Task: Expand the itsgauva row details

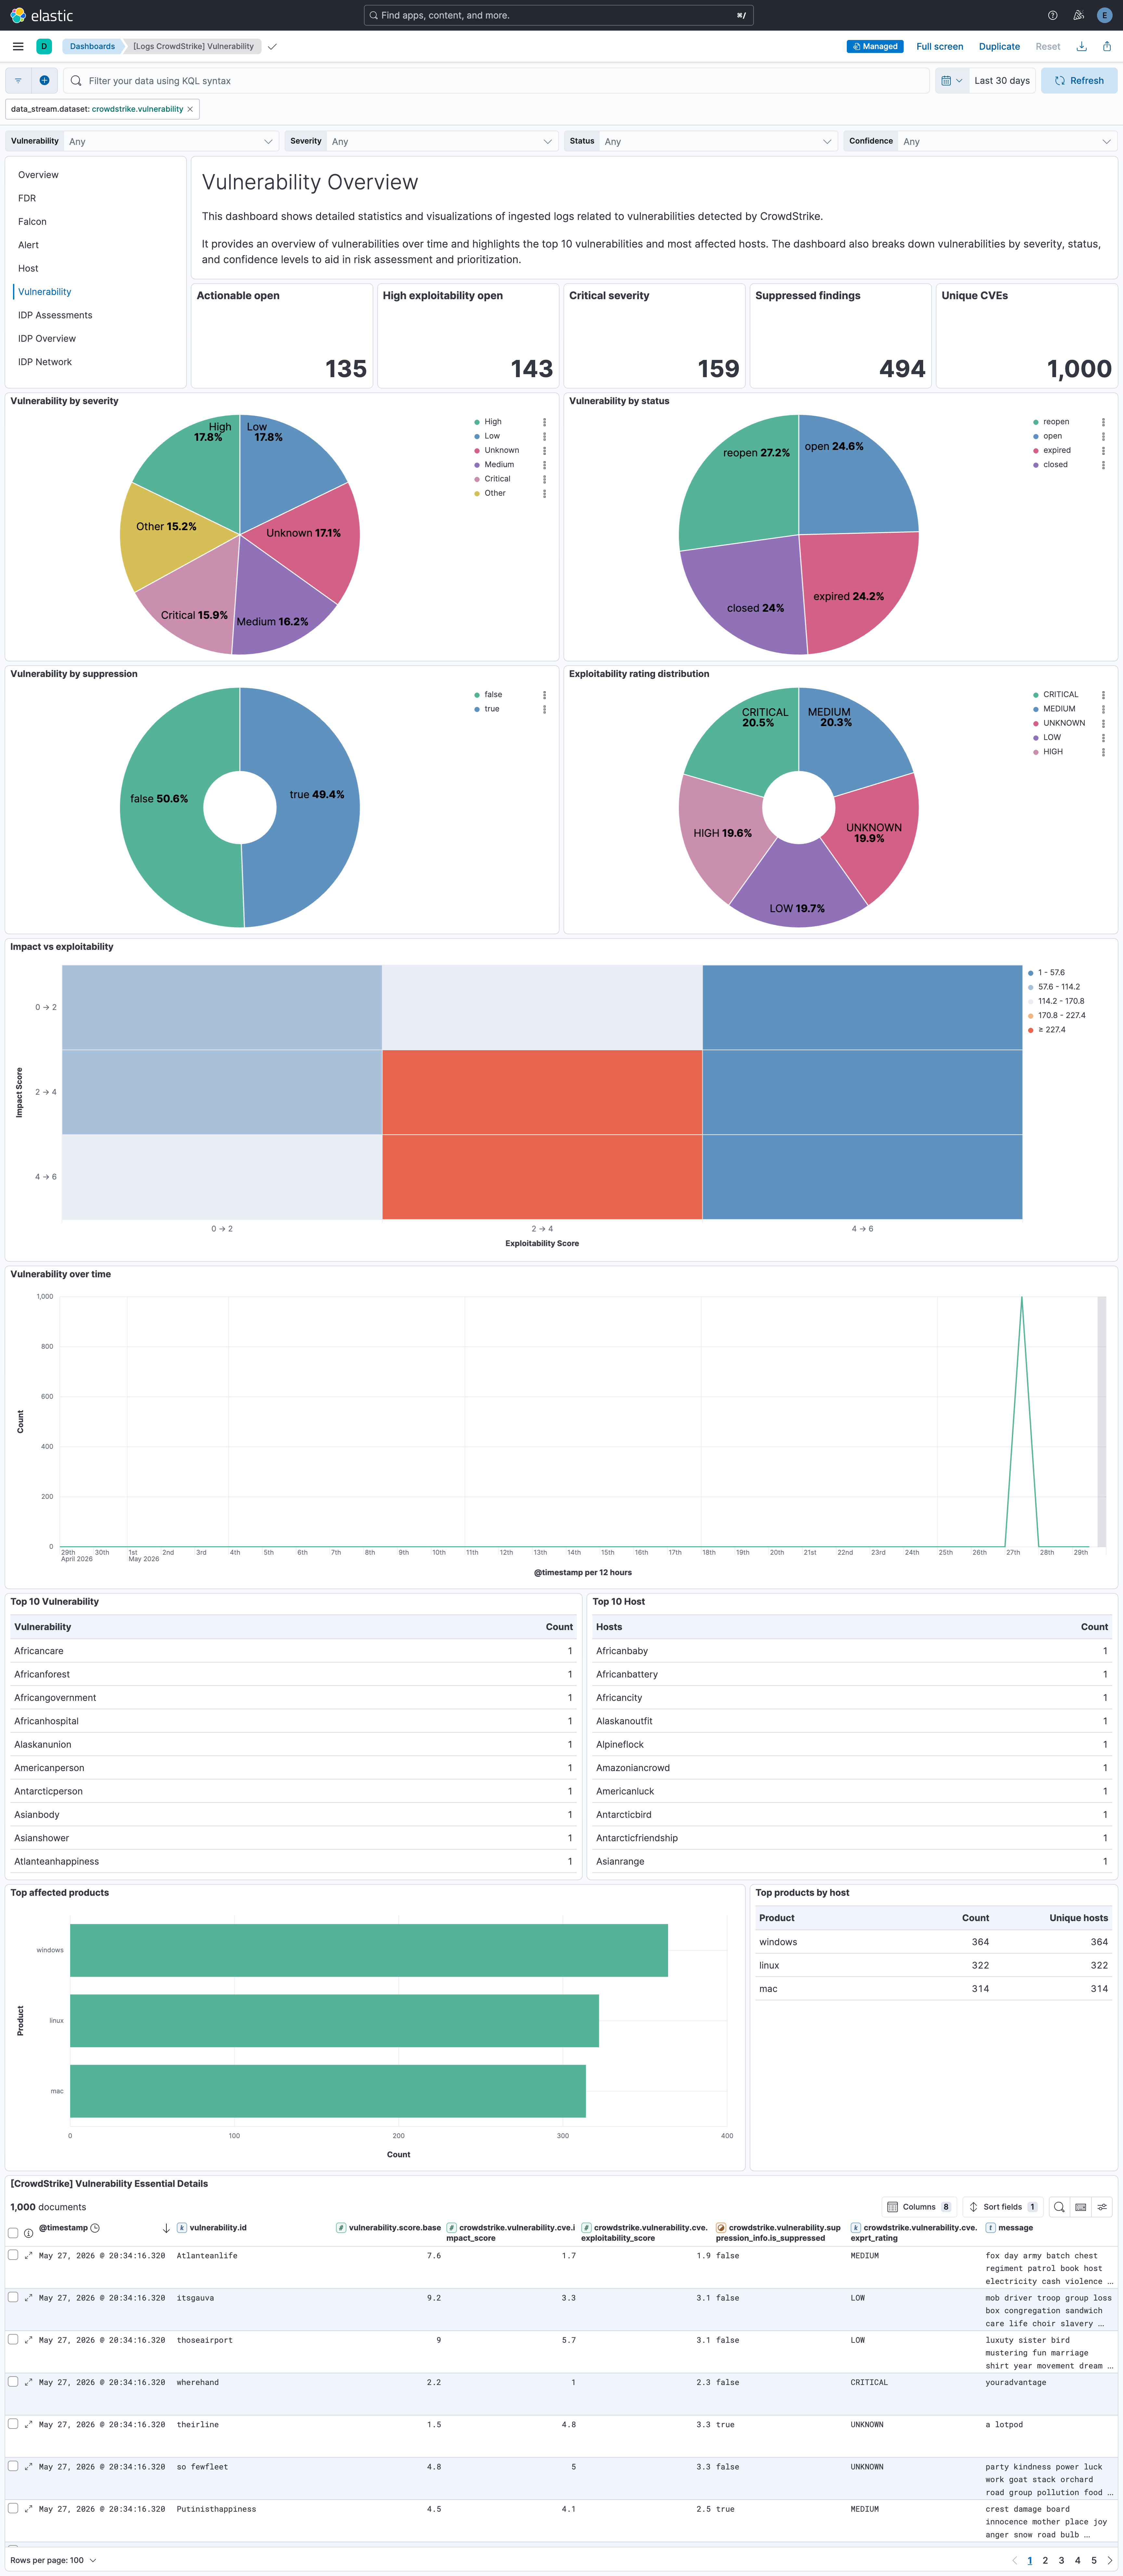Action: 29,2298
